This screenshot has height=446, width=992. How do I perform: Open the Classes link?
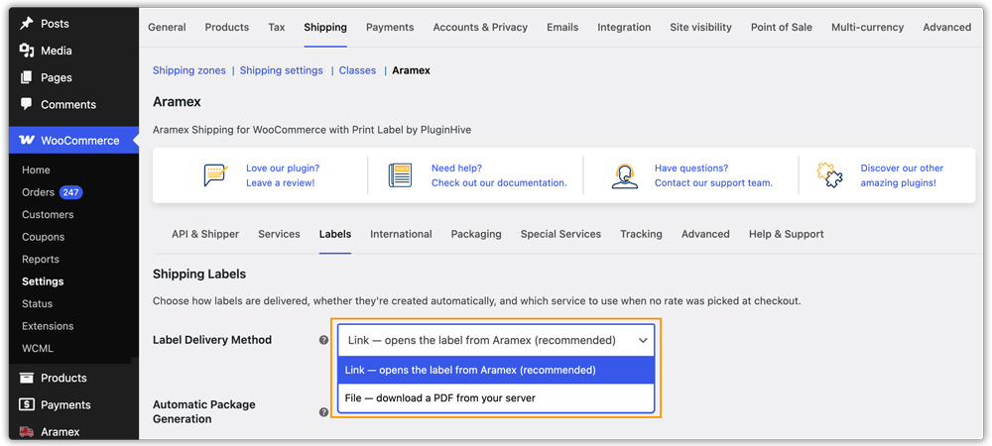click(x=357, y=70)
